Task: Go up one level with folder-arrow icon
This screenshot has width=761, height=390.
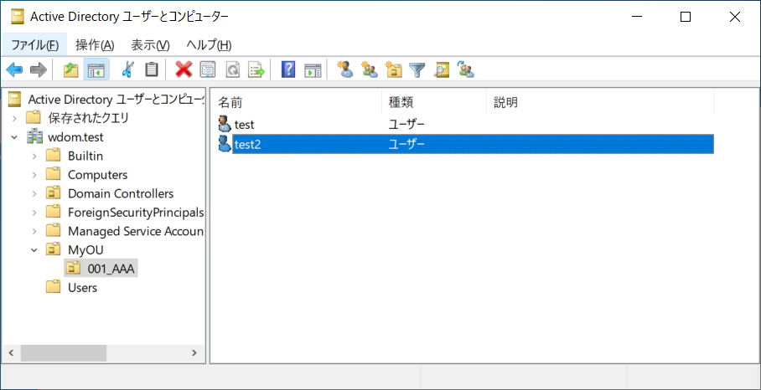Action: point(71,69)
